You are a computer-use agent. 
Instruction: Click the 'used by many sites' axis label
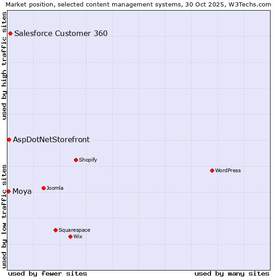point(232,273)
